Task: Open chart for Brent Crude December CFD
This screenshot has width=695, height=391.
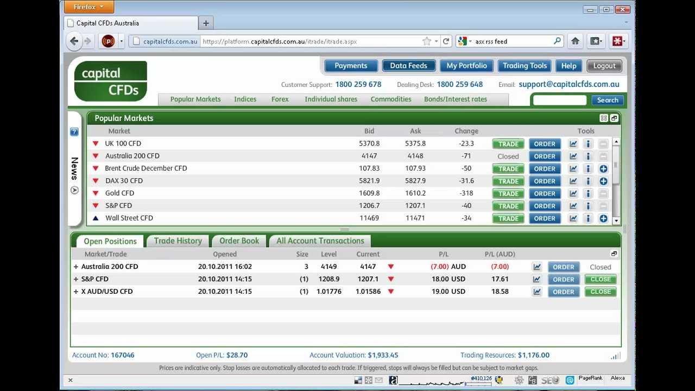Action: (x=573, y=169)
